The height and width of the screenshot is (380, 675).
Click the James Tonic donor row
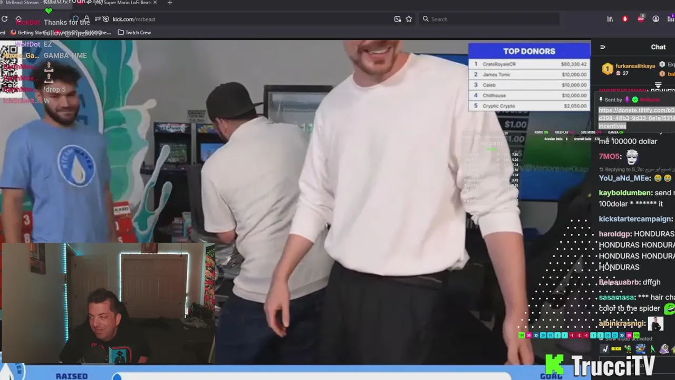click(x=529, y=74)
